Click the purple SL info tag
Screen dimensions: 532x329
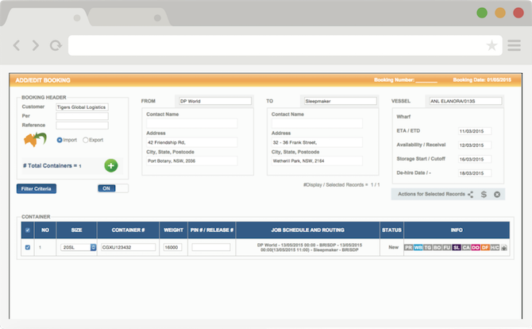click(x=457, y=247)
